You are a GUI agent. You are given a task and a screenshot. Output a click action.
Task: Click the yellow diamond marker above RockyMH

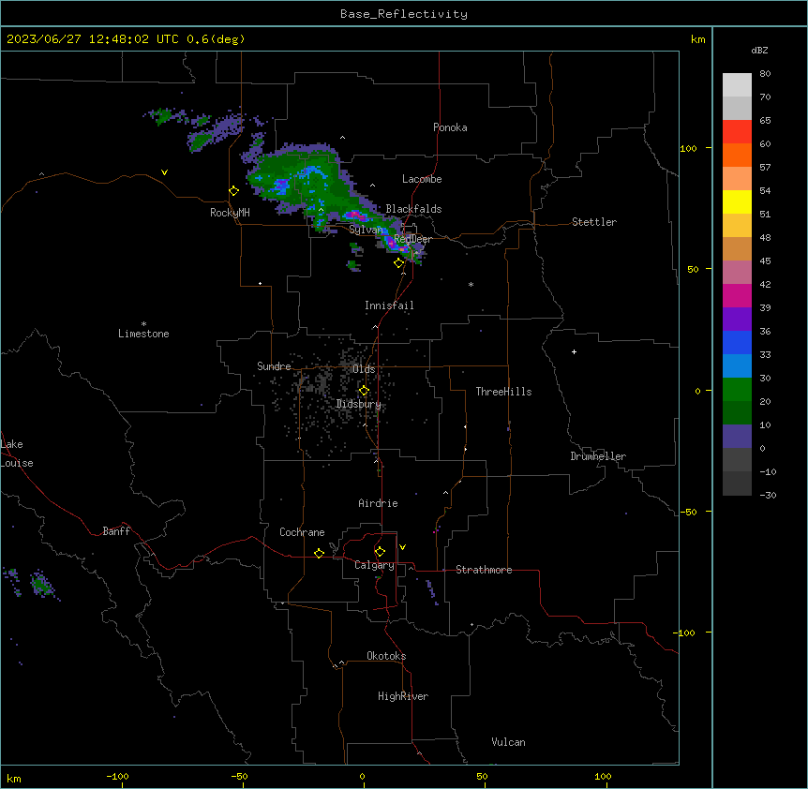click(x=233, y=190)
